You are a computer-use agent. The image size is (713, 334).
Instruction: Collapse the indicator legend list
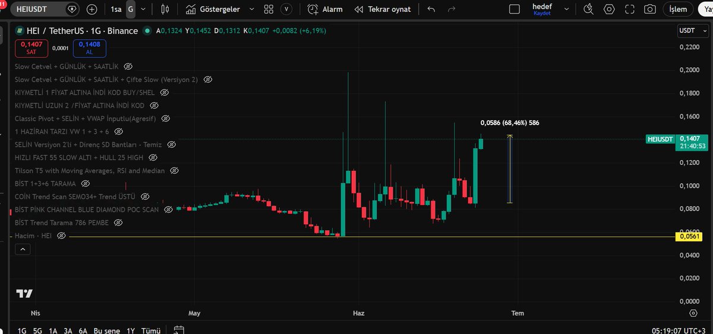23,249
